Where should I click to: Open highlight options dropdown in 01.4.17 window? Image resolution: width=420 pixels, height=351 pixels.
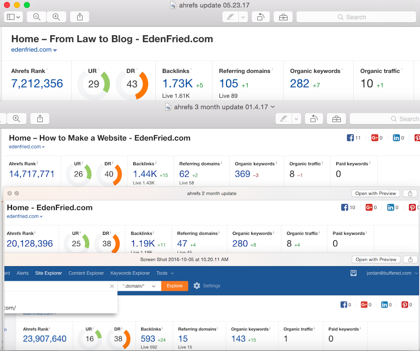coord(297,119)
